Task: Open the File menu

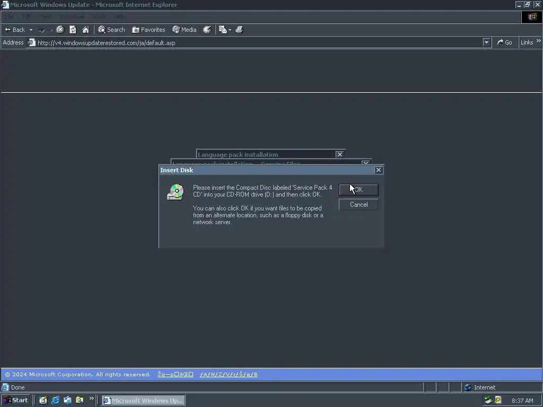Action: [9, 16]
